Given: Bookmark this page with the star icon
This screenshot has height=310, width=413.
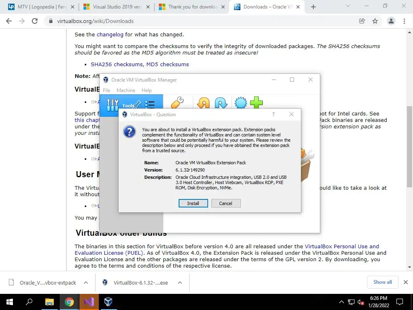Looking at the screenshot, I should tap(375, 21).
